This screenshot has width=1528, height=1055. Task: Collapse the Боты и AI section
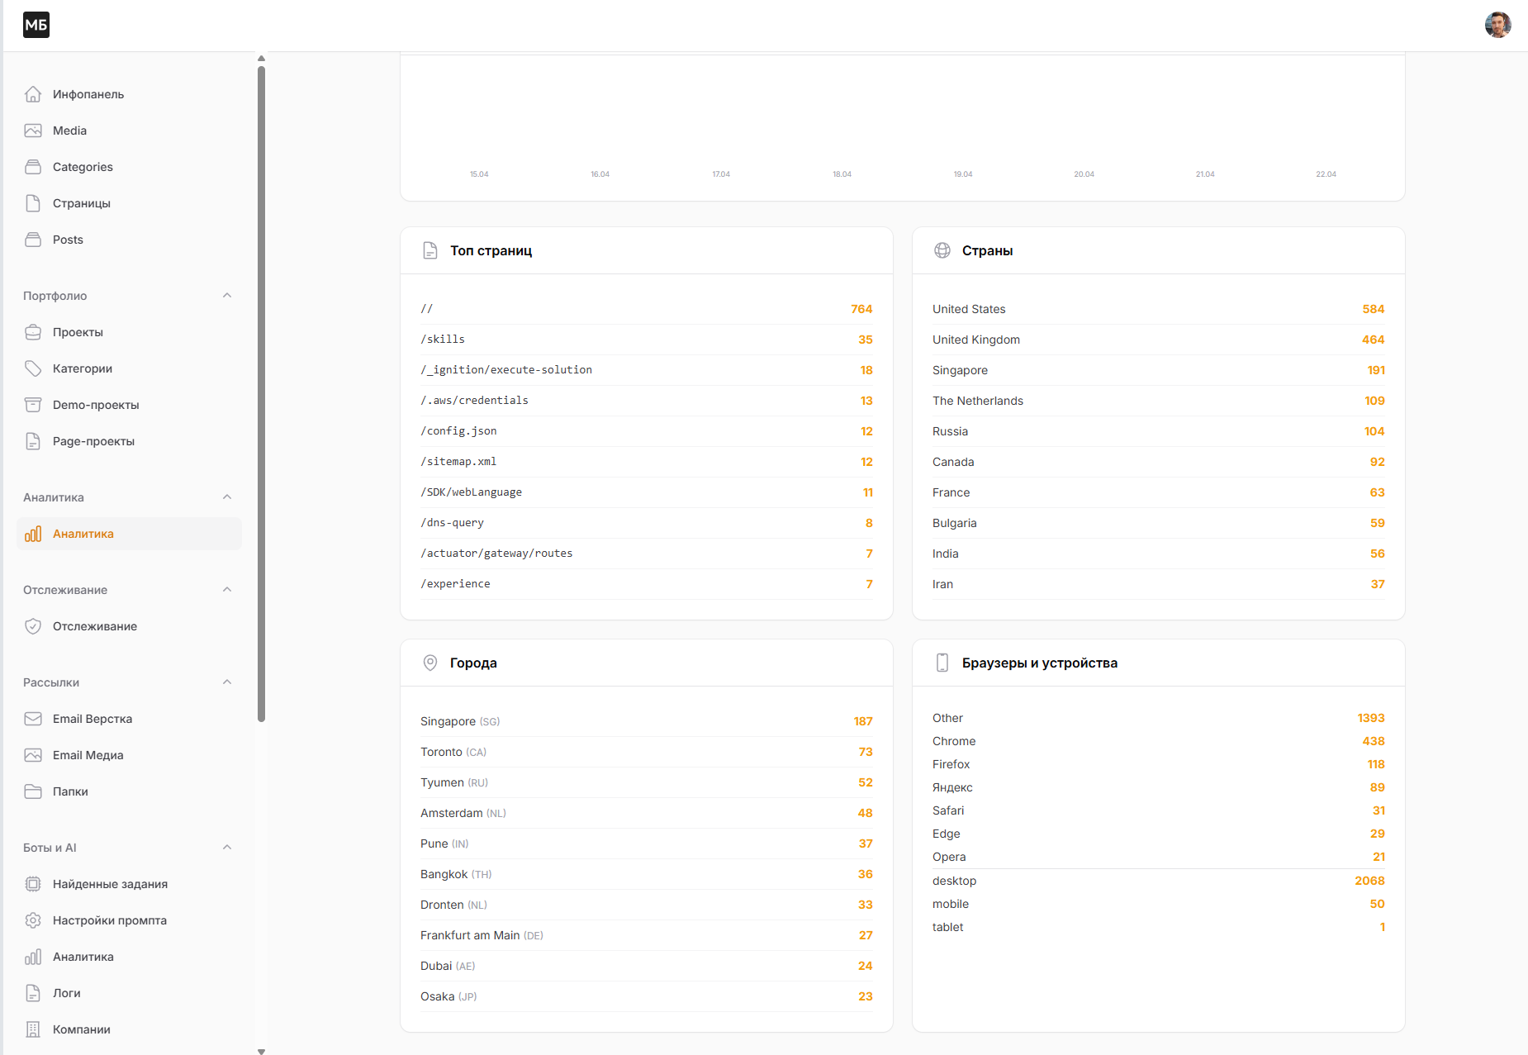(227, 848)
